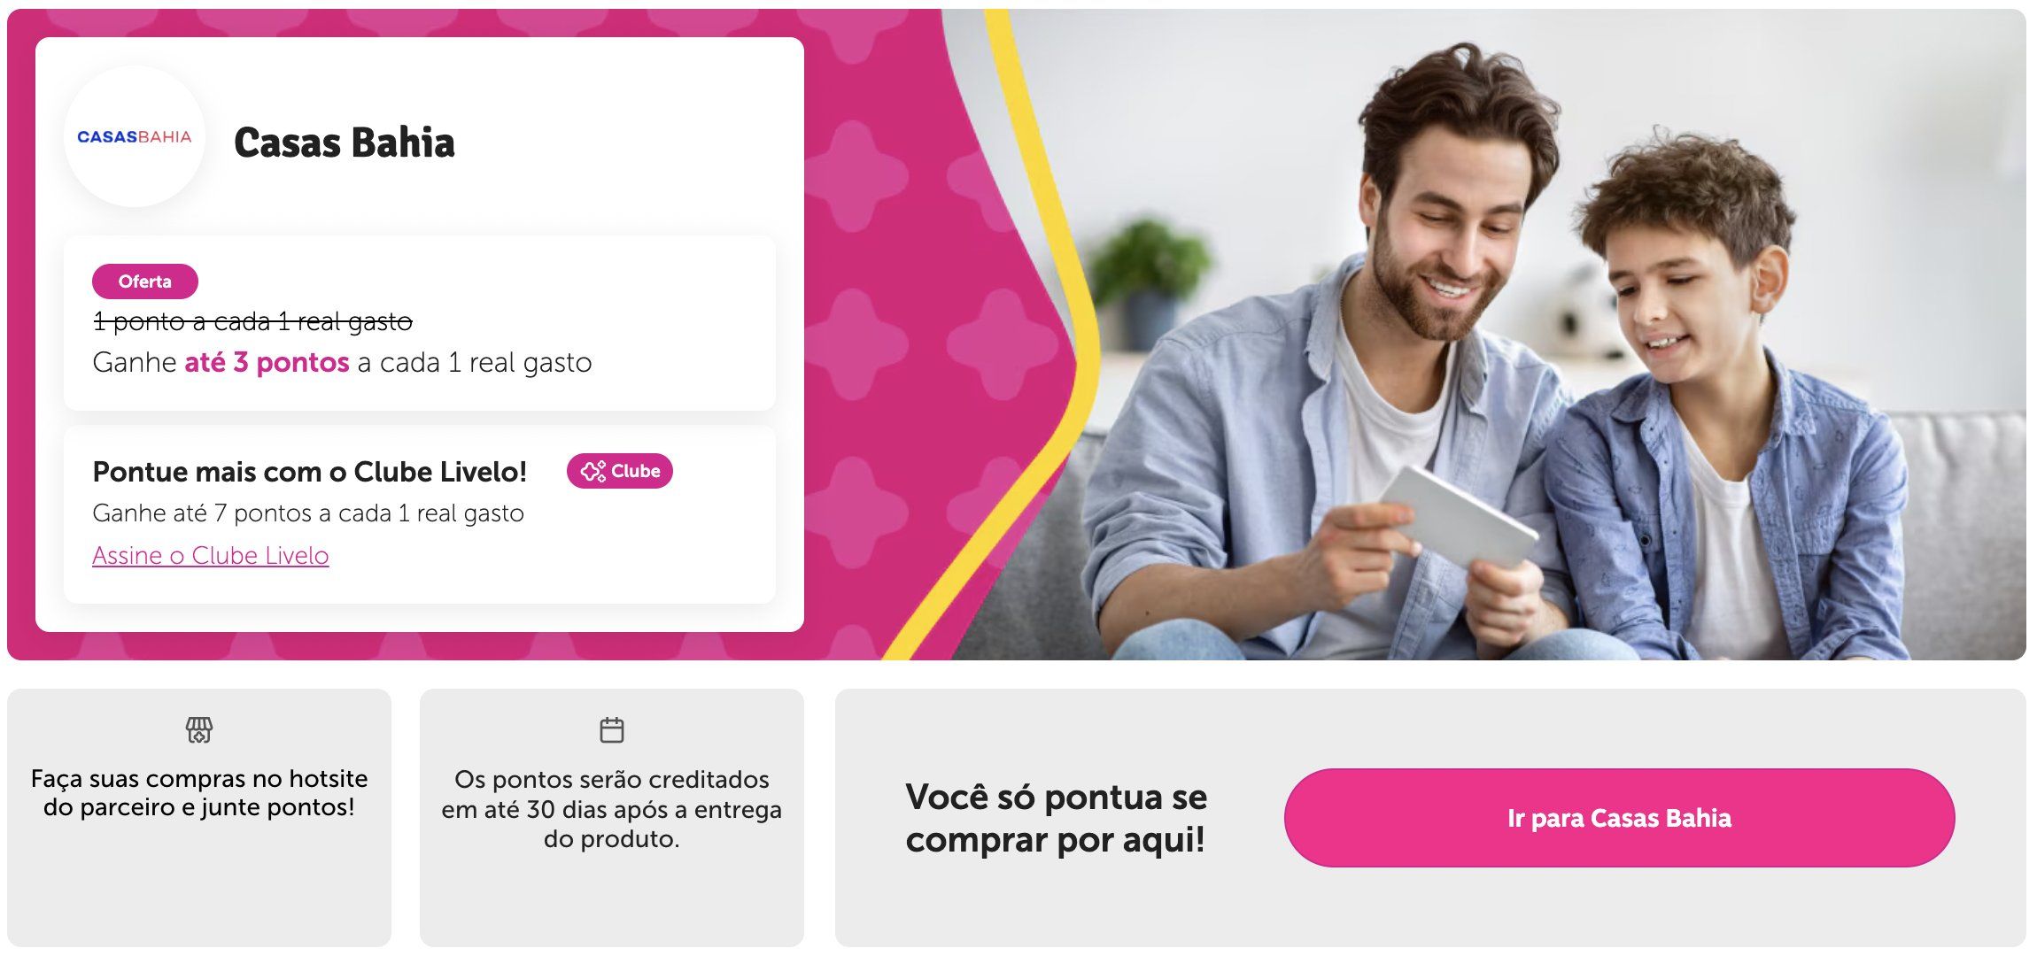
Task: Click the calendar icon above credit info
Action: (x=612, y=730)
